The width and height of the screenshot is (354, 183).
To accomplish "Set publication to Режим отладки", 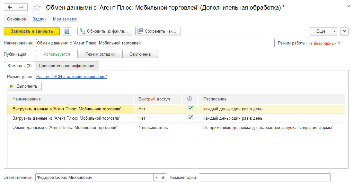I will coord(100,54).
